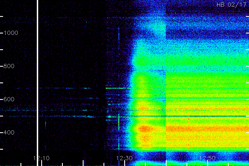Click the 12:30 time axis label

click(124, 158)
